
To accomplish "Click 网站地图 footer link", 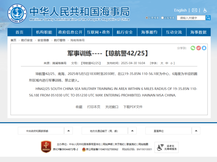I will 143,144.
